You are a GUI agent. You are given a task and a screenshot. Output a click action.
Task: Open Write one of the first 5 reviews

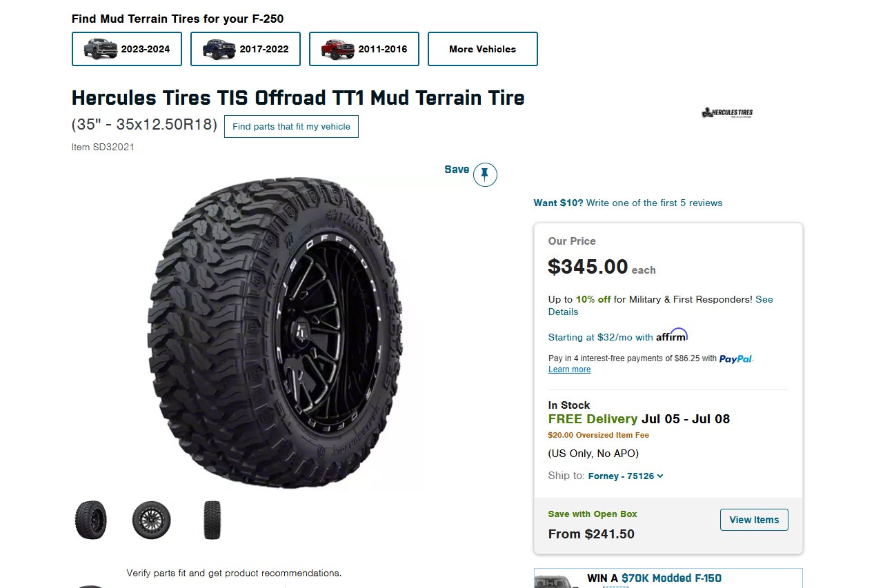[x=654, y=203]
